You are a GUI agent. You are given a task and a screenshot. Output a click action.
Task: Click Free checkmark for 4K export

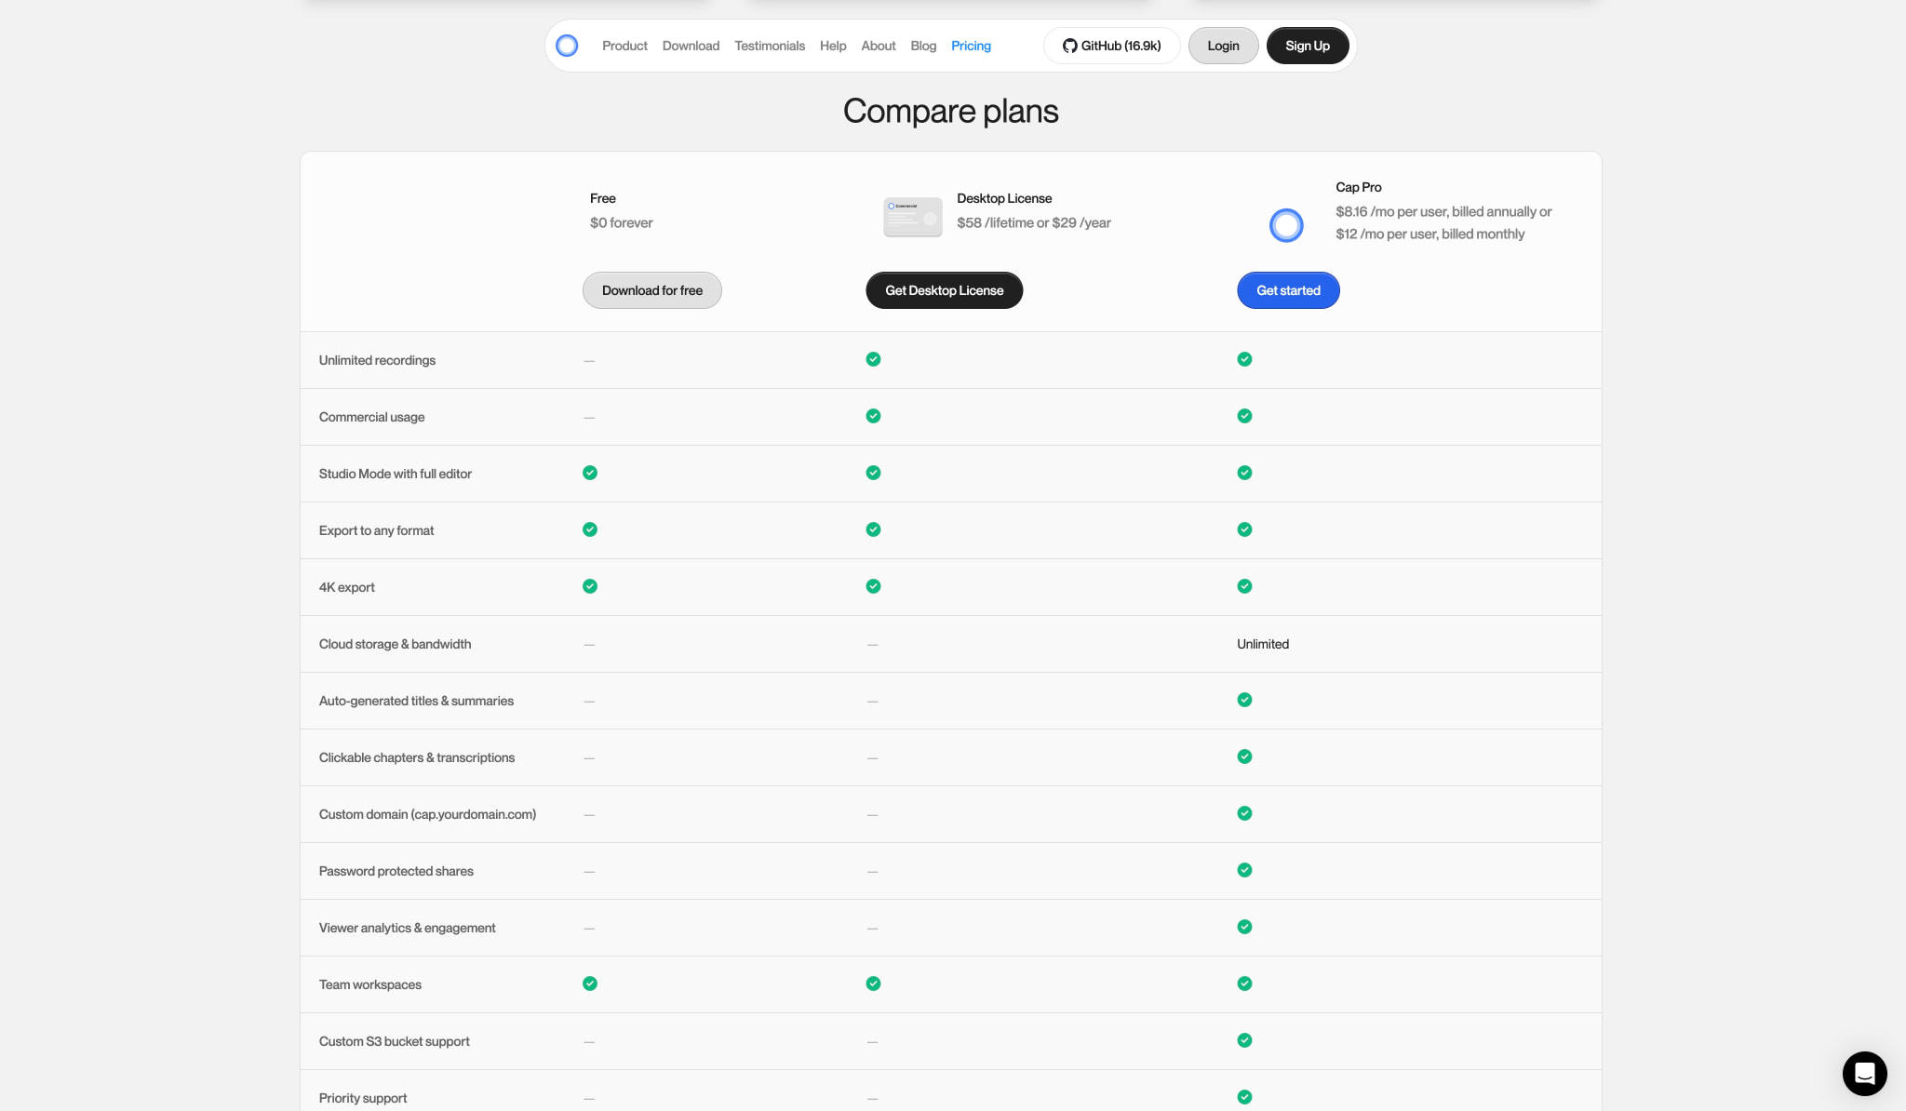(x=590, y=586)
